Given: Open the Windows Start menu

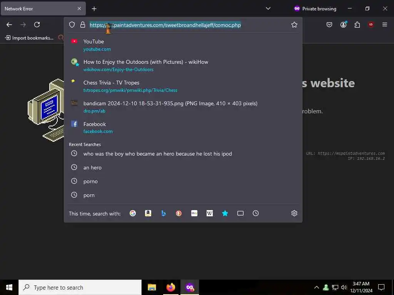Looking at the screenshot, I should click(x=9, y=287).
